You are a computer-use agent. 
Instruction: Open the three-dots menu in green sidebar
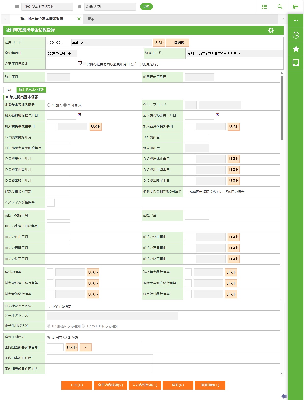(296, 20)
